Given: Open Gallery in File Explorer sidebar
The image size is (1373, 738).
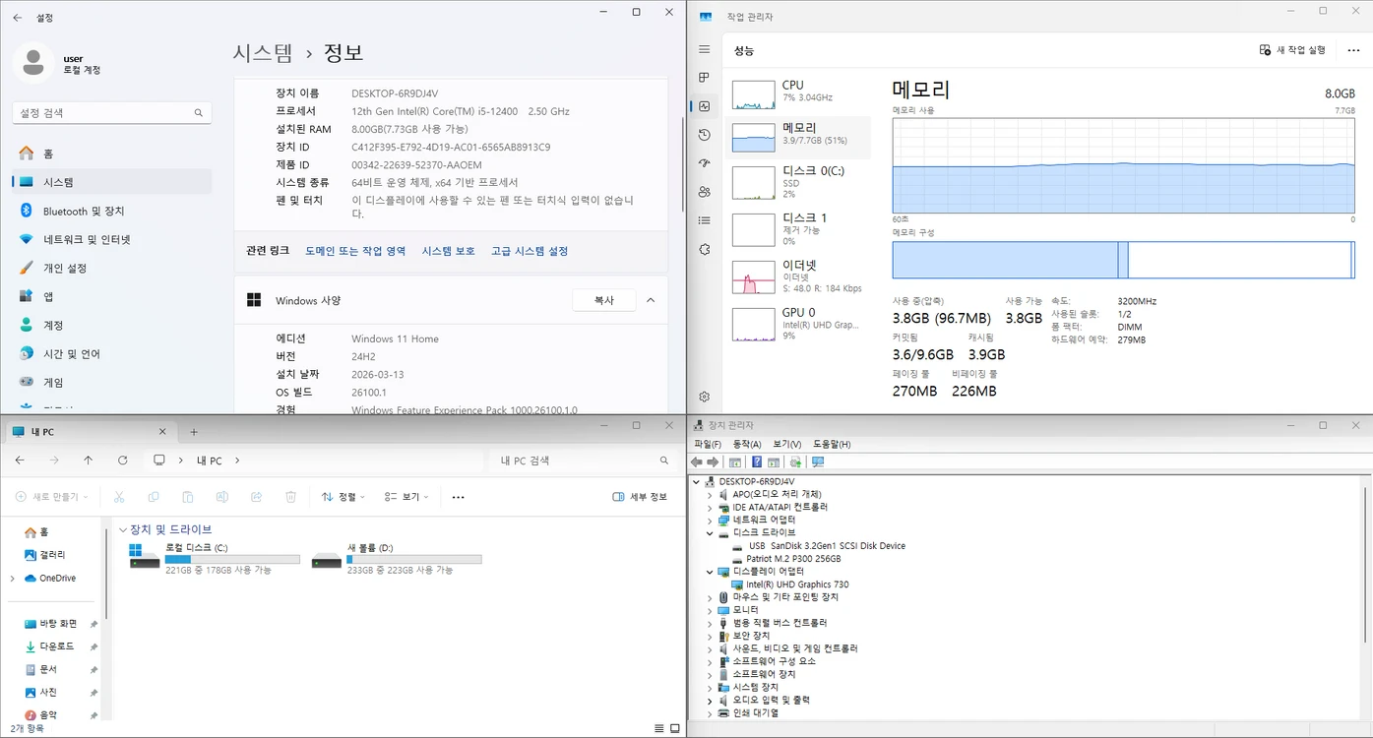Looking at the screenshot, I should click(x=52, y=555).
